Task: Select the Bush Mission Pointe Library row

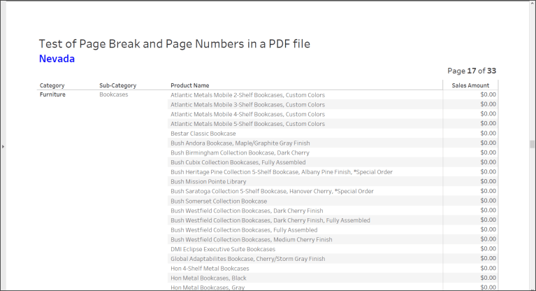Action: pos(208,181)
